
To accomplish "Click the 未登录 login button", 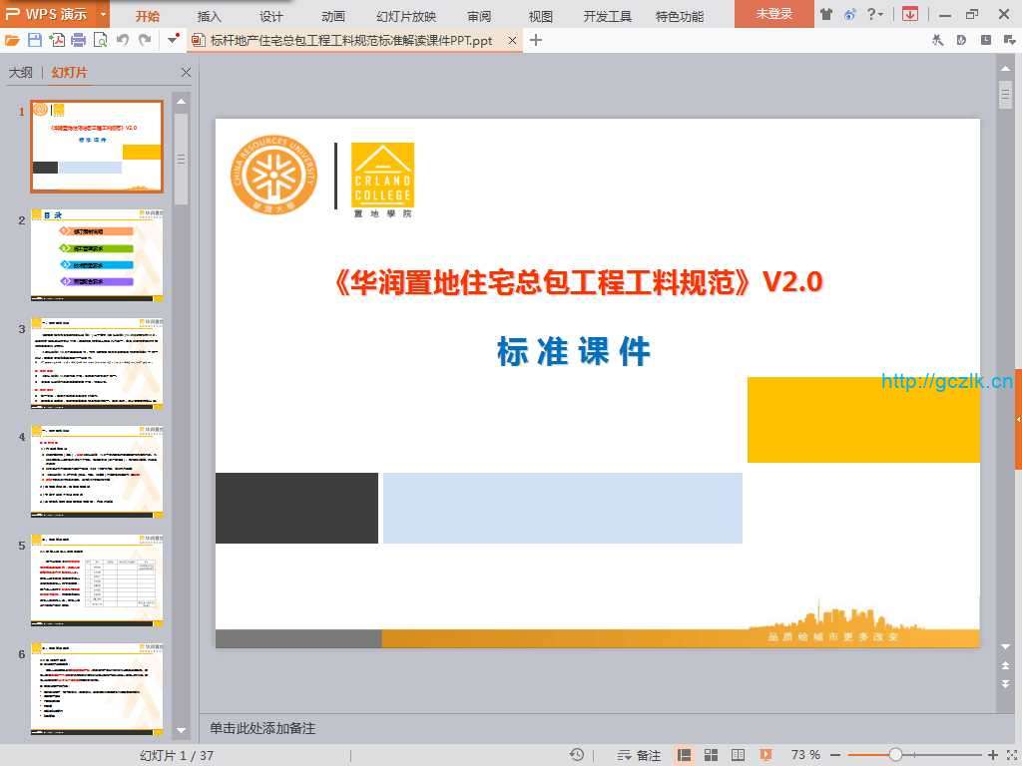I will point(773,14).
